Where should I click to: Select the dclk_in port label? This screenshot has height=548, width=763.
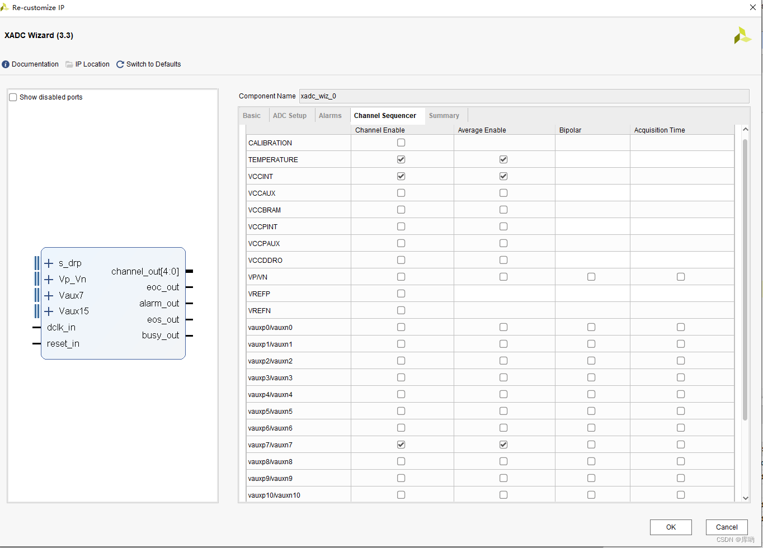pos(61,328)
